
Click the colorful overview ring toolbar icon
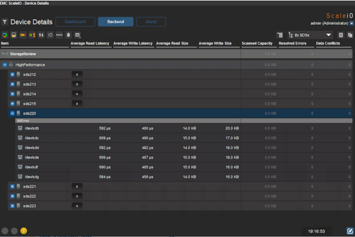coord(5,35)
